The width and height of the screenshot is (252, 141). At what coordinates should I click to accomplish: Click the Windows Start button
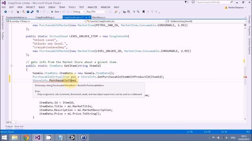coord(4,137)
